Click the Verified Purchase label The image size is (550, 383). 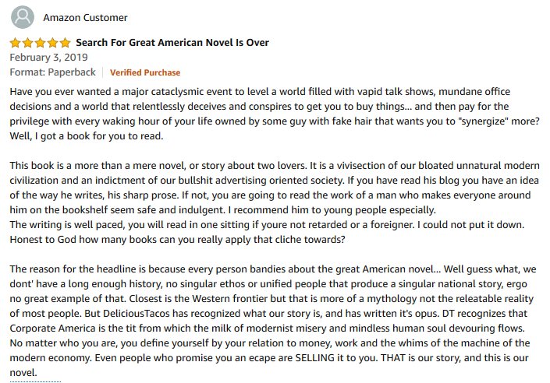coord(145,72)
